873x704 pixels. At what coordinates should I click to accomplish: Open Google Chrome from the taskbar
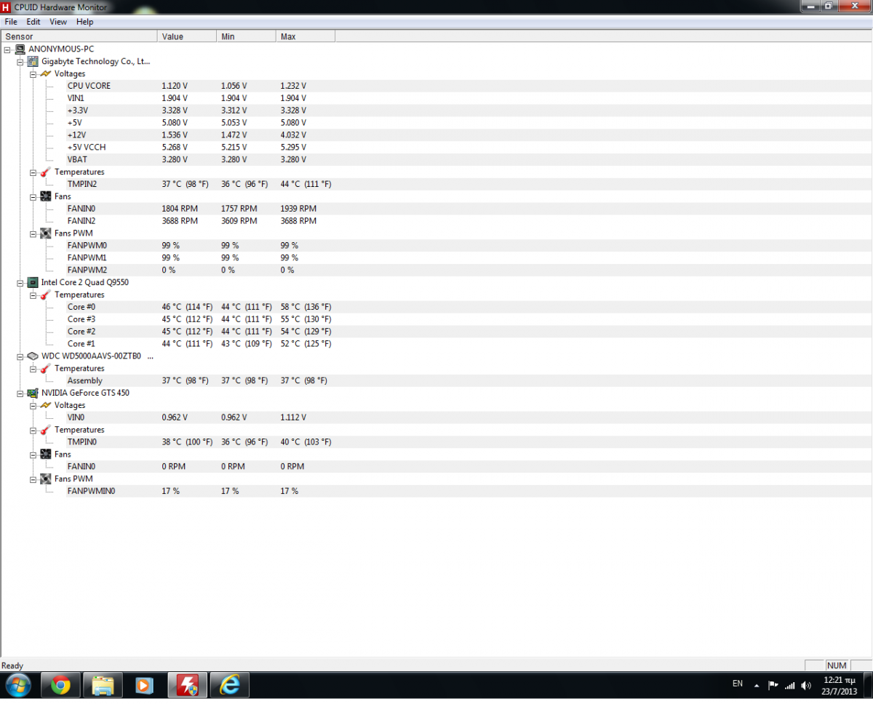tap(60, 685)
